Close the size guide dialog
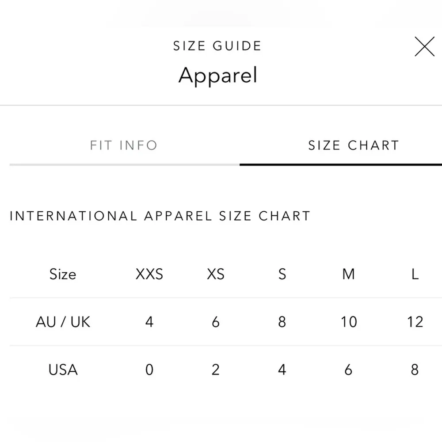 pyautogui.click(x=424, y=47)
